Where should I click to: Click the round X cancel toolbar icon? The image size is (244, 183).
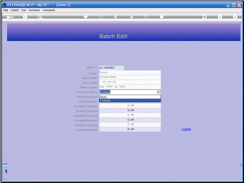tap(235, 17)
